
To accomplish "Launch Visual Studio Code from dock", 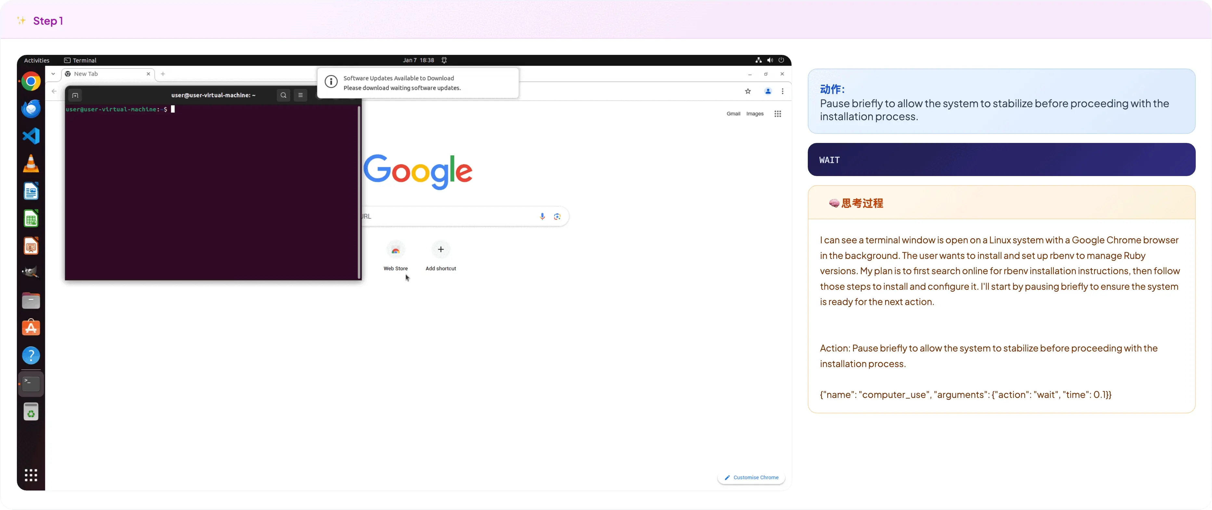I will coord(31,136).
